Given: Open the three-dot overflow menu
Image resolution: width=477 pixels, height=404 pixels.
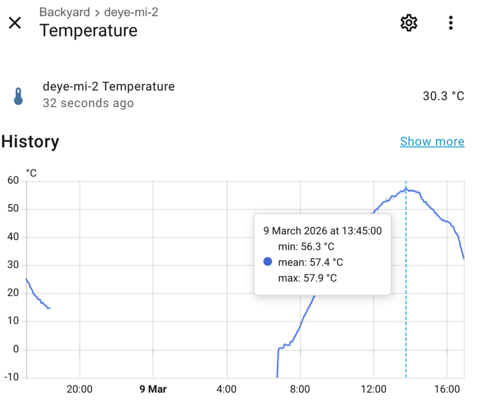Looking at the screenshot, I should 451,23.
